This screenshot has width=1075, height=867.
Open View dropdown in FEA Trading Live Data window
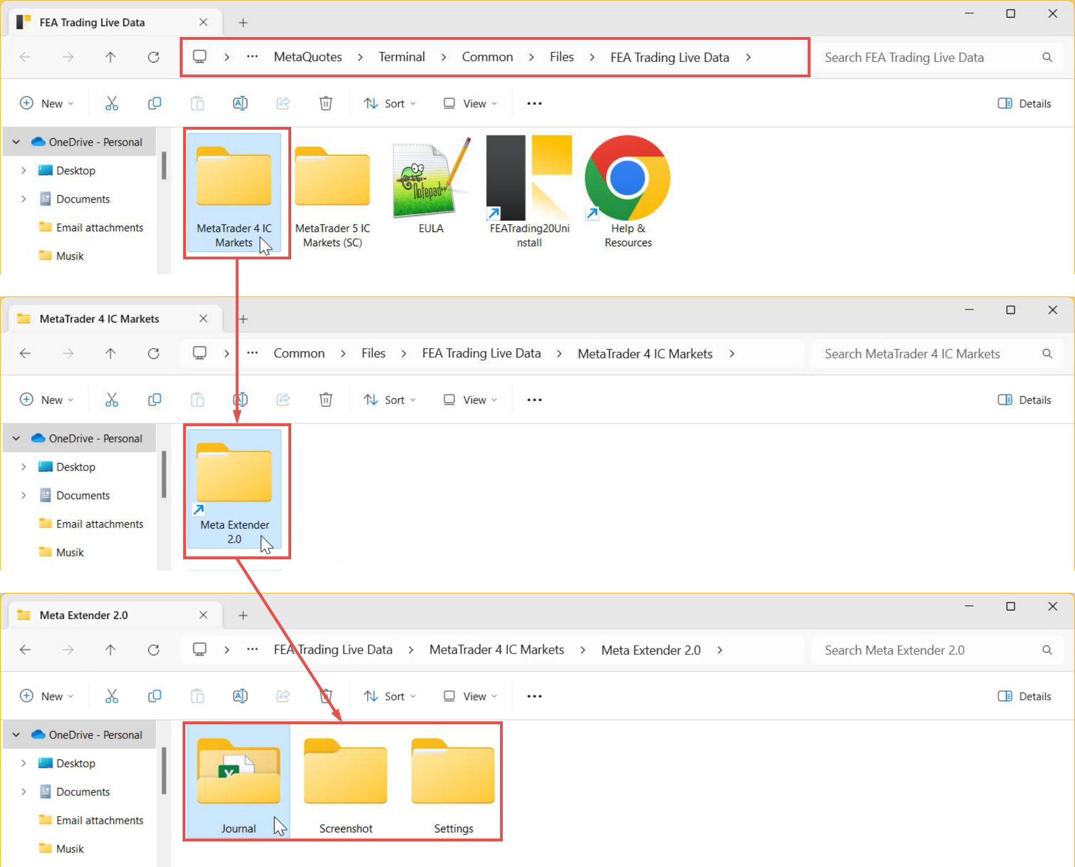470,104
